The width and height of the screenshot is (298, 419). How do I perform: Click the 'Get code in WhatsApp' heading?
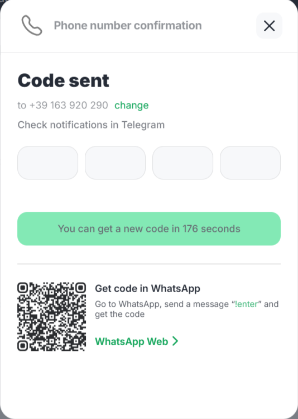(148, 289)
